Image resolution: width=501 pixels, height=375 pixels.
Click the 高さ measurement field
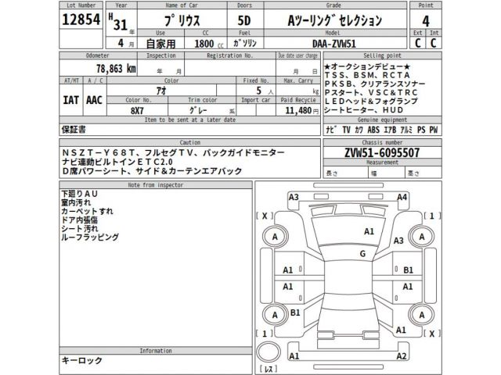pos(424,173)
